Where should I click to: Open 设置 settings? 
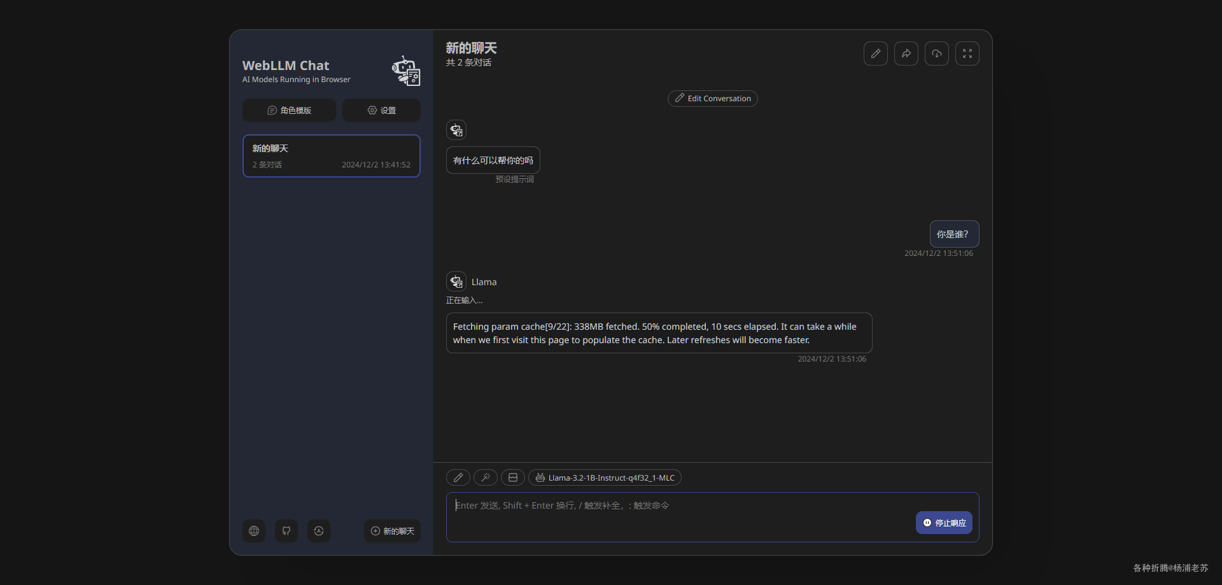(x=381, y=110)
